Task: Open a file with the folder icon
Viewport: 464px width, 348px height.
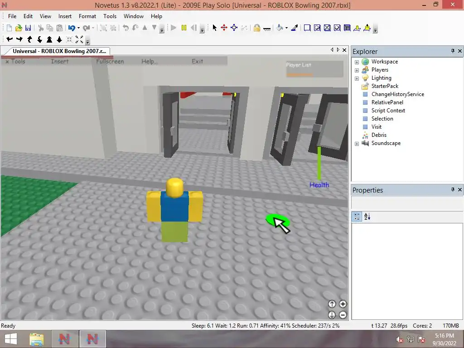Action: [x=19, y=28]
